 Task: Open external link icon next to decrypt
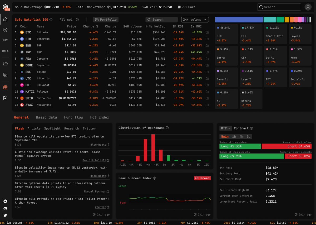click(x=108, y=207)
